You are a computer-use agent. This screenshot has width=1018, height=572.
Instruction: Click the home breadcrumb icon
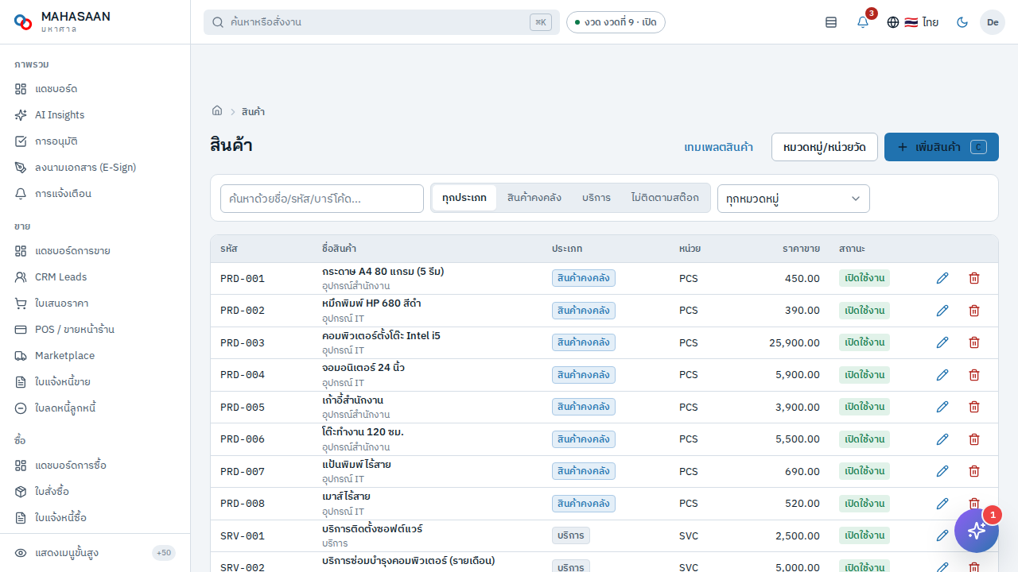[x=216, y=111]
